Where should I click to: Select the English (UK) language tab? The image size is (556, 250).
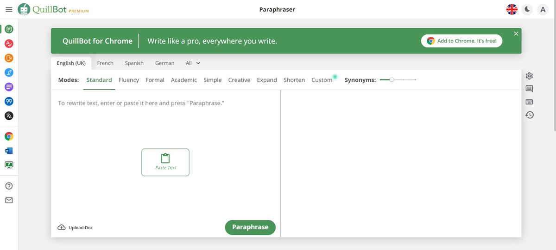tap(71, 63)
